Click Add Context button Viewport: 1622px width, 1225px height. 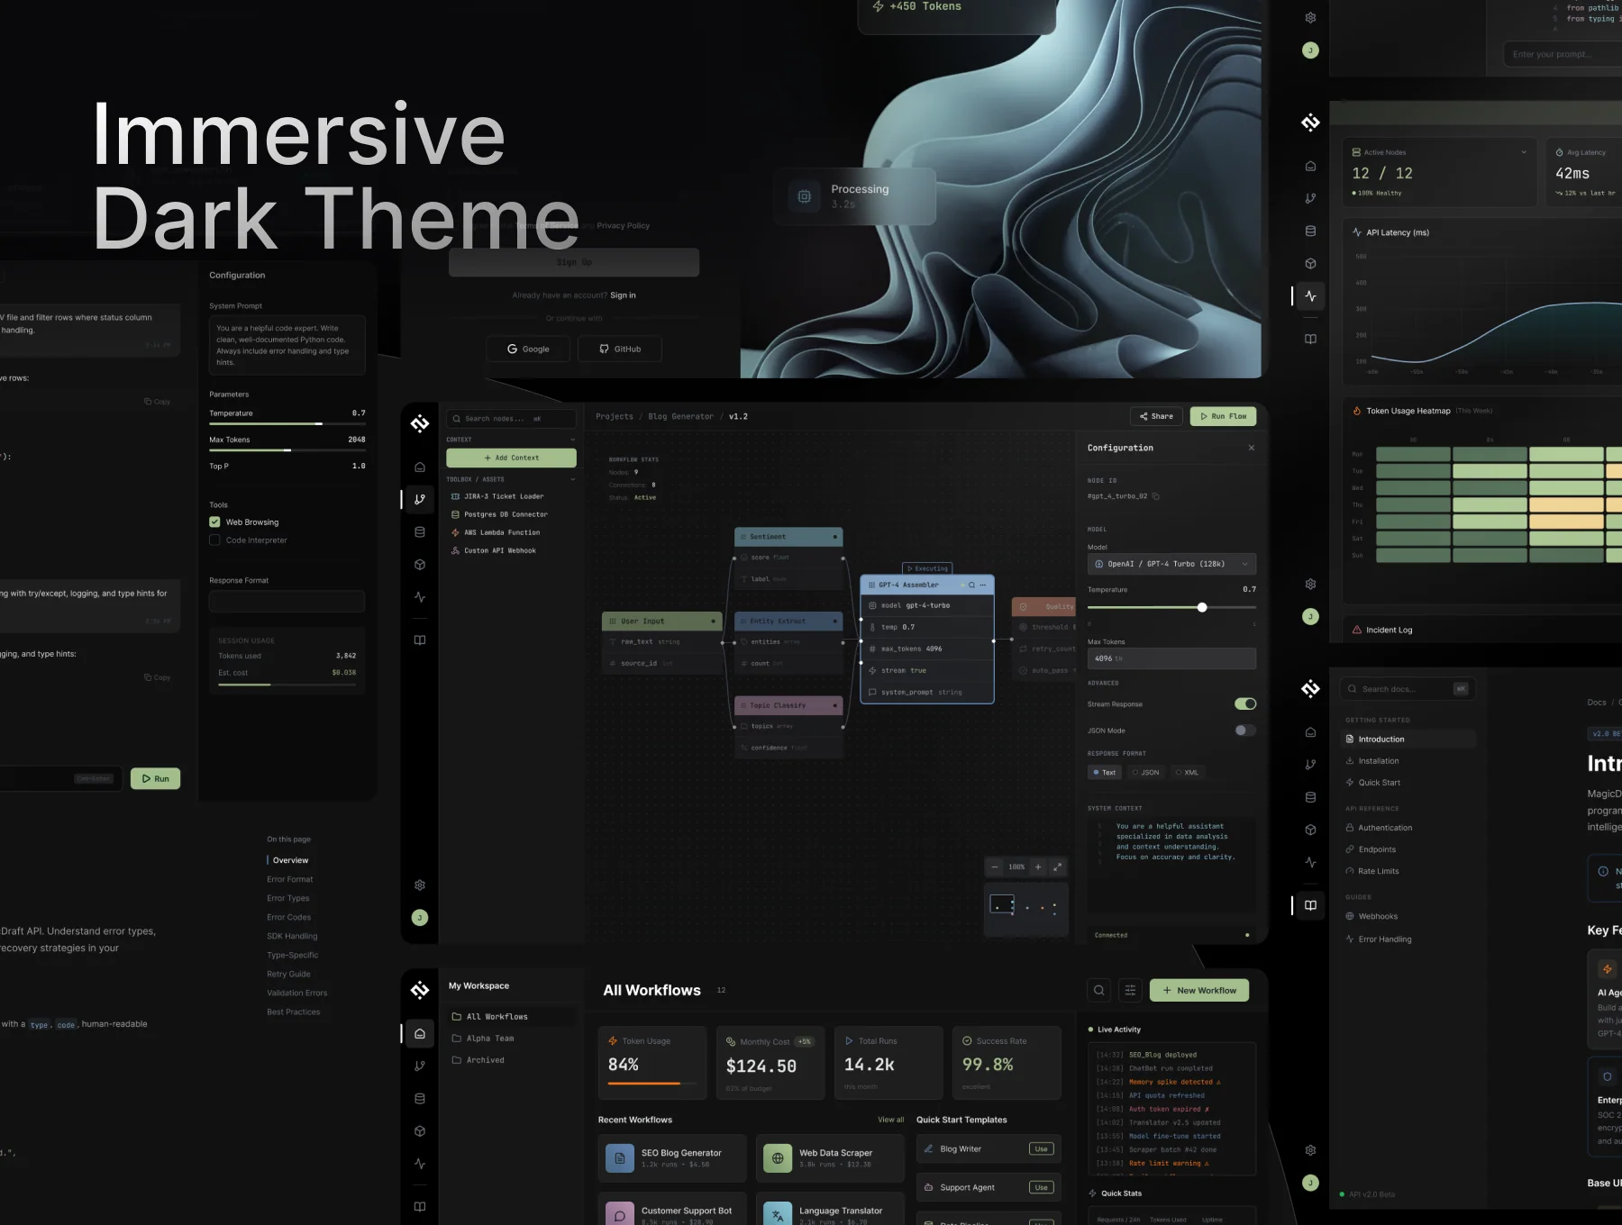point(511,458)
